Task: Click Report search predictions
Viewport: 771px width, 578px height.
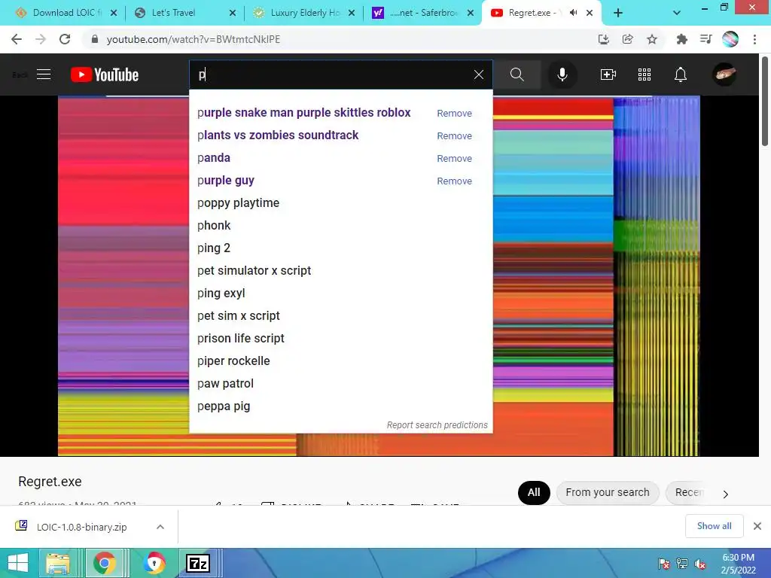Action: click(437, 425)
